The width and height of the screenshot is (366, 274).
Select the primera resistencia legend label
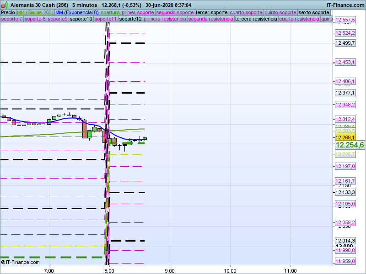point(165,19)
